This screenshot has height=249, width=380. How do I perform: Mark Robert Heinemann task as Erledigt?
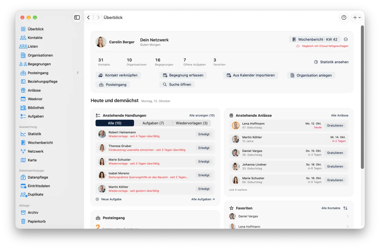coord(204,134)
